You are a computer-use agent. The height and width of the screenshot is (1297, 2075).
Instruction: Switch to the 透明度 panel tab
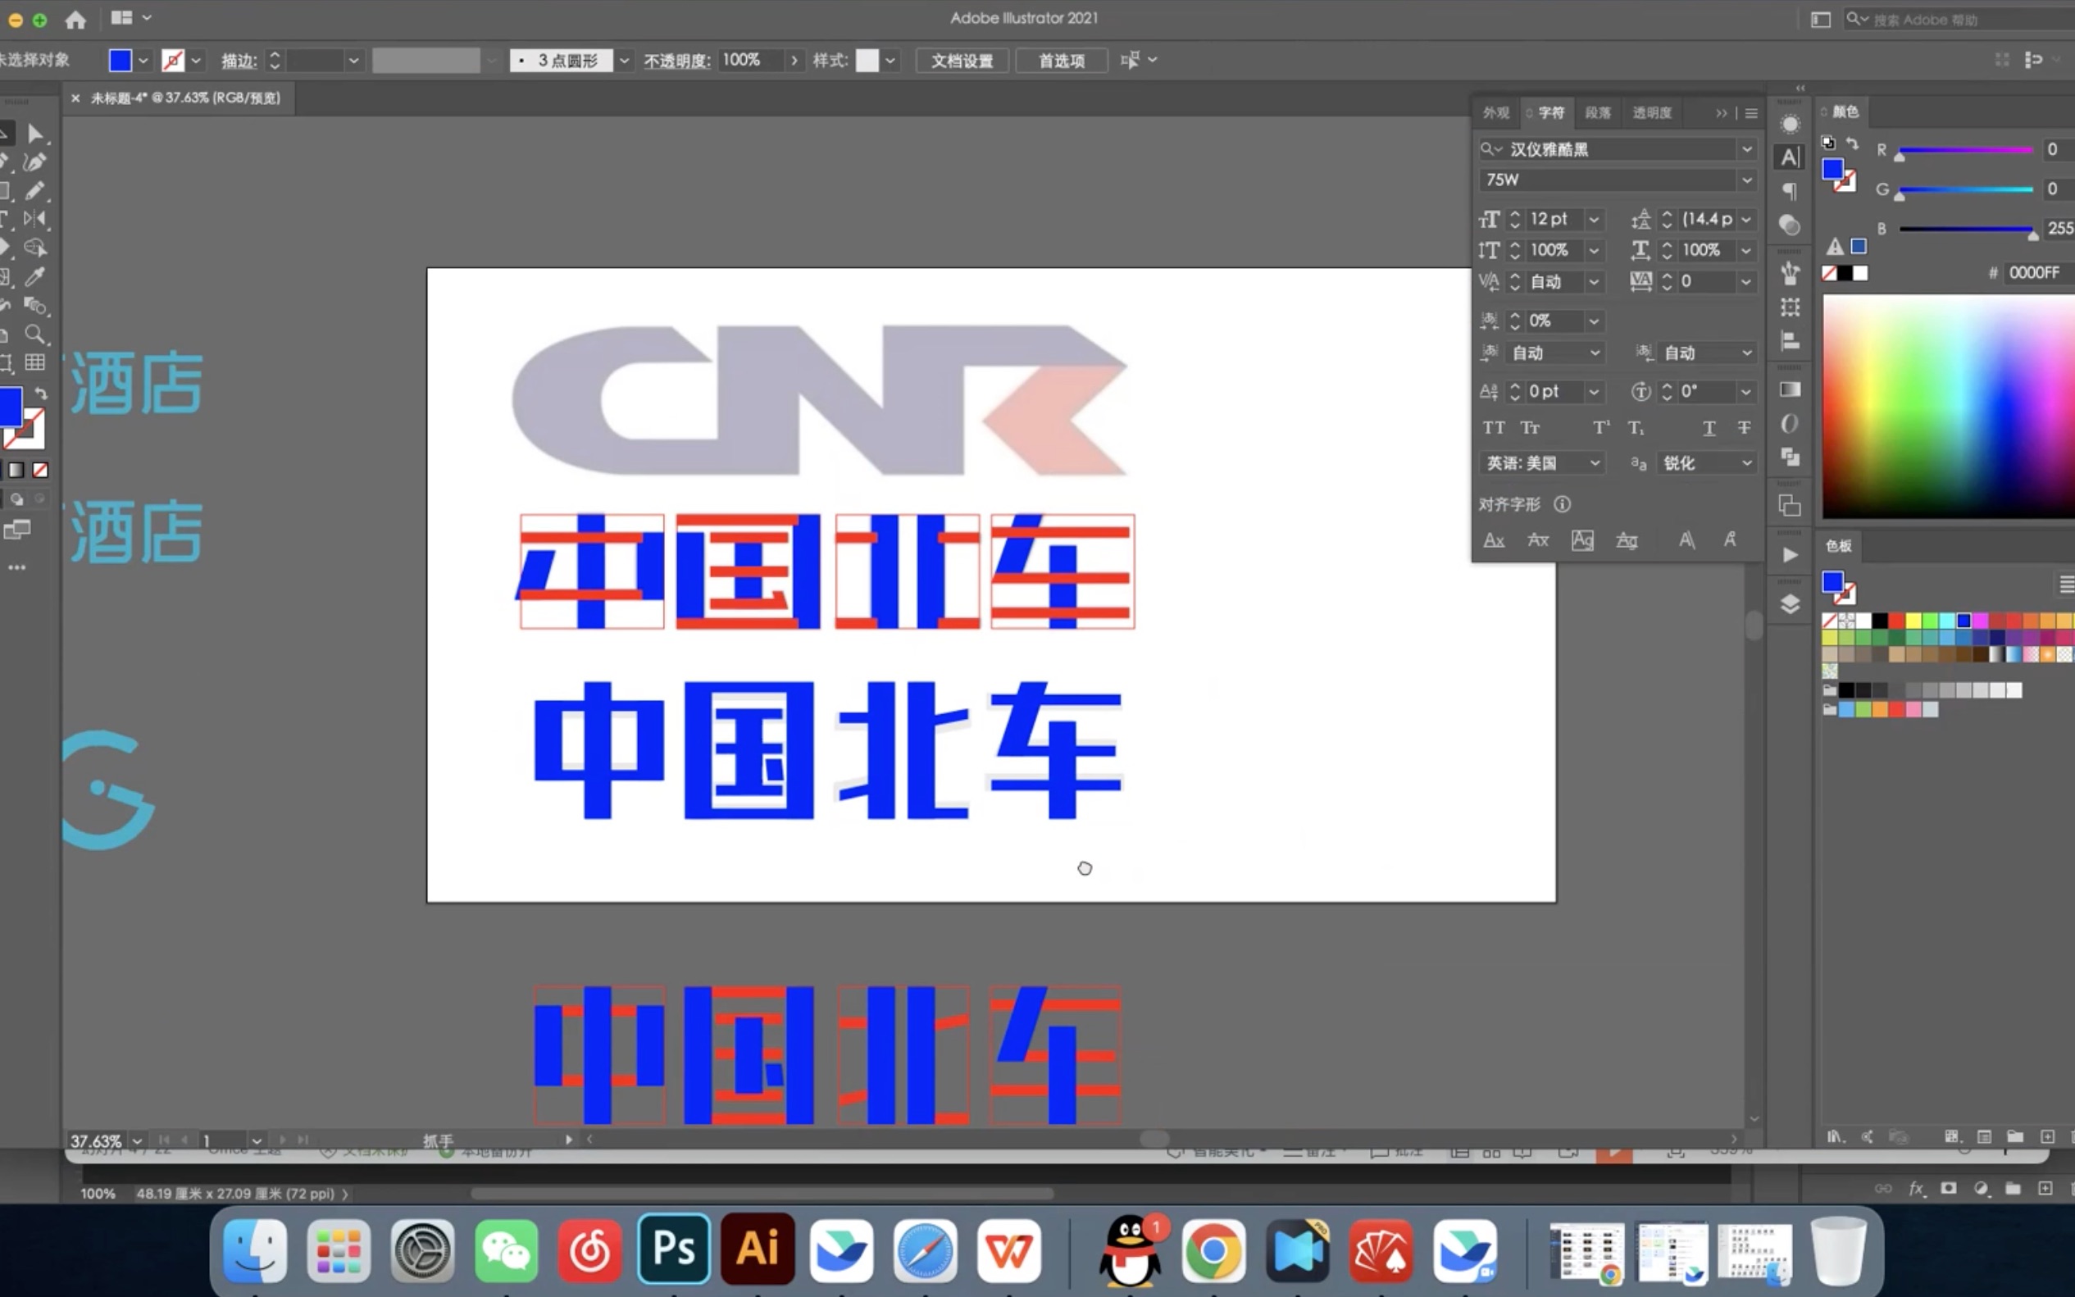1651,112
